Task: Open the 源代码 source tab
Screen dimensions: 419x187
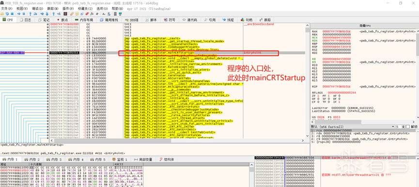Action: (189, 20)
